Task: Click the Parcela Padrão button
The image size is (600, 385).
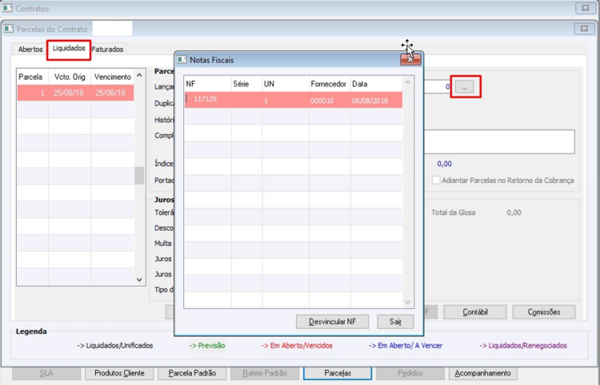Action: (x=192, y=373)
